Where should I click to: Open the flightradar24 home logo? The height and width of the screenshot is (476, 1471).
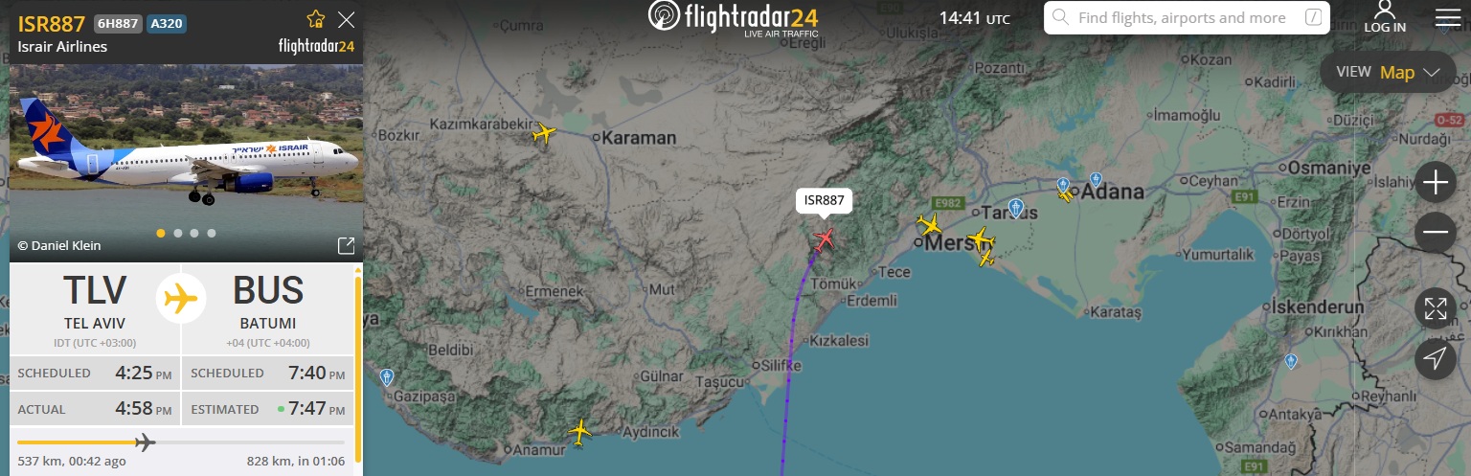pos(733,17)
